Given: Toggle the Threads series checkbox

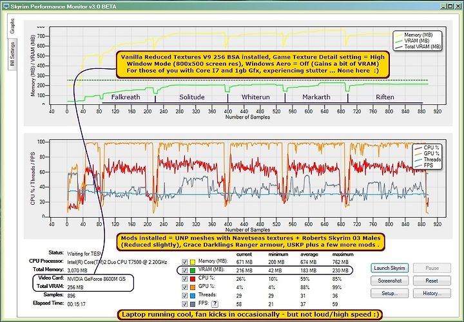Looking at the screenshot, I should (x=185, y=296).
